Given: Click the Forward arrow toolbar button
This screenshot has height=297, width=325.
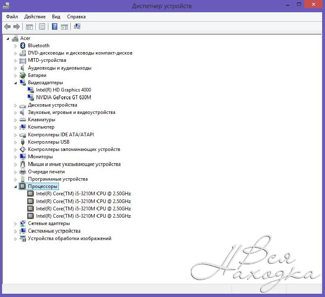Looking at the screenshot, I should [17, 27].
